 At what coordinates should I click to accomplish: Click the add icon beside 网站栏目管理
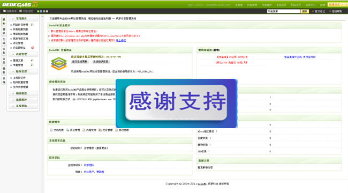point(32,25)
